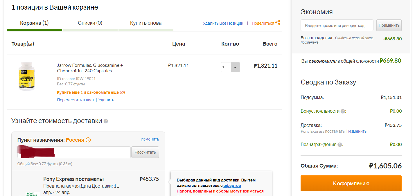Click Вес: 0.77 фунты under product

point(71,84)
